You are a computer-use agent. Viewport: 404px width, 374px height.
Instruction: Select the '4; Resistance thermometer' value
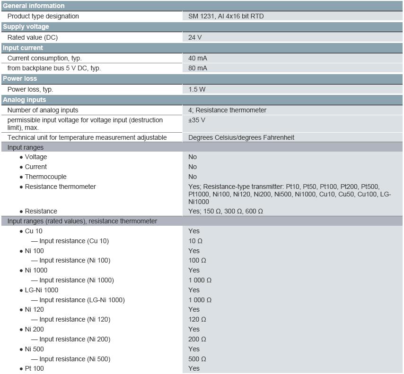227,110
